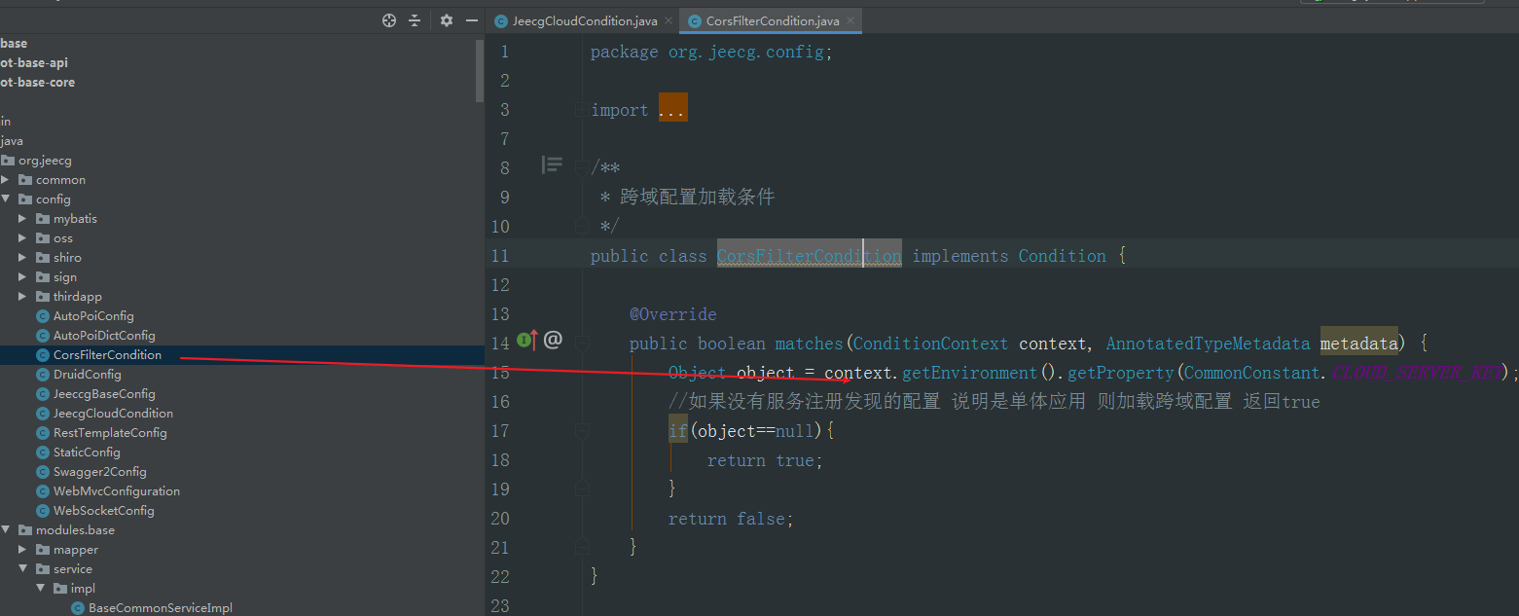Image resolution: width=1519 pixels, height=616 pixels.
Task: Expand the oss folder
Action: click(22, 238)
